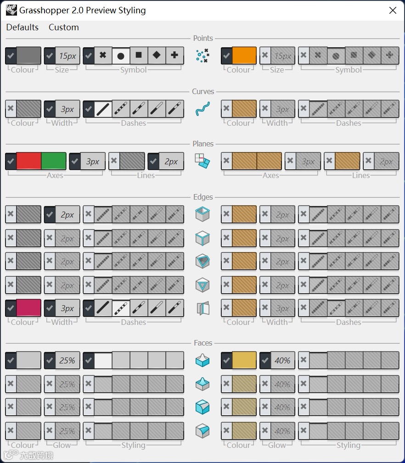Image resolution: width=405 pixels, height=463 pixels.
Task: Disable default Points size checkbox
Action: (50, 55)
